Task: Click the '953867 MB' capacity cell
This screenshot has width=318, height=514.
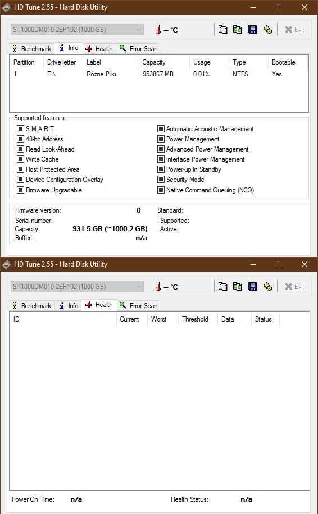Action: coord(158,74)
